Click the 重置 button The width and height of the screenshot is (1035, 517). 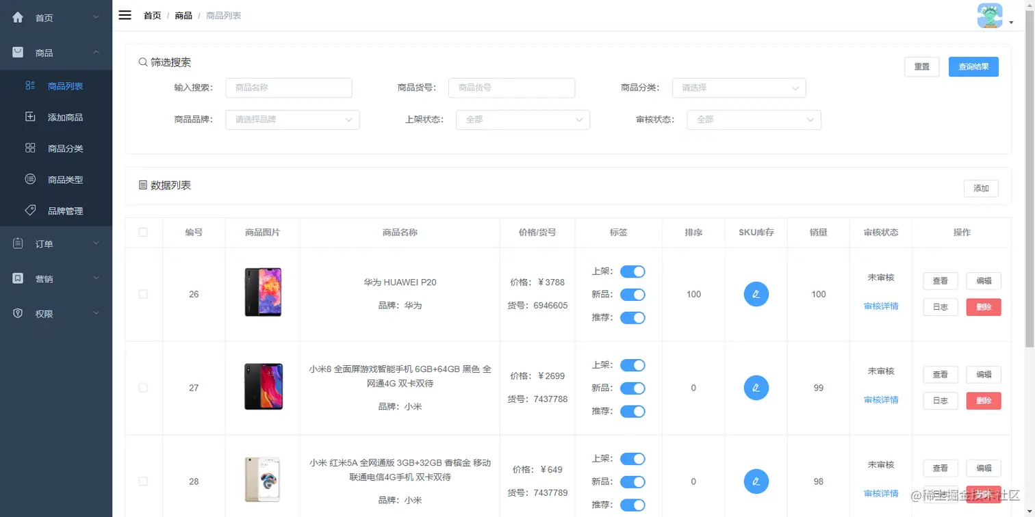pyautogui.click(x=921, y=66)
